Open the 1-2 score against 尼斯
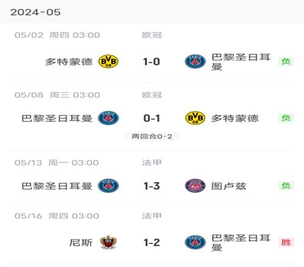The height and width of the screenshot is (267, 304). (151, 243)
